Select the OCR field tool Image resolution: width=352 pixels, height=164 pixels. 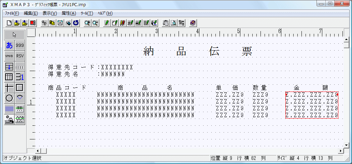pyautogui.click(x=20, y=120)
